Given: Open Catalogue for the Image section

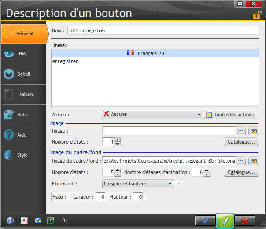Looking at the screenshot, I should 241,142.
